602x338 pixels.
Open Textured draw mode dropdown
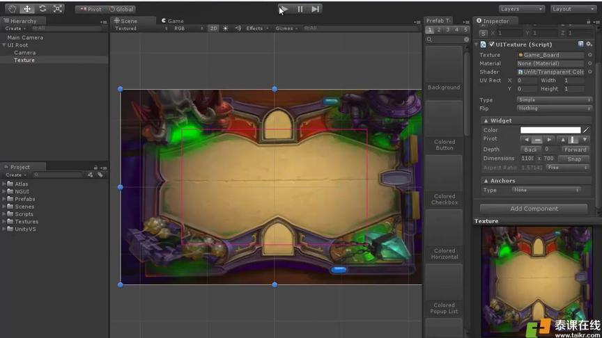click(141, 29)
